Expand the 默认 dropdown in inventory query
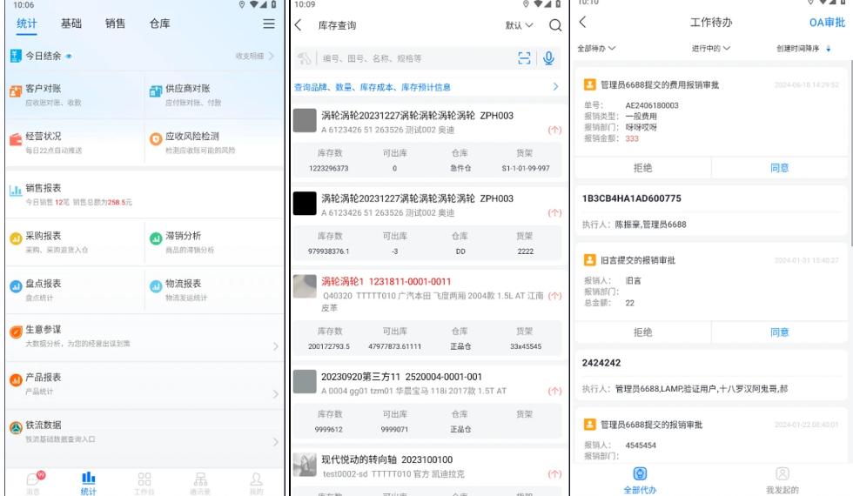The image size is (853, 496). (x=519, y=25)
